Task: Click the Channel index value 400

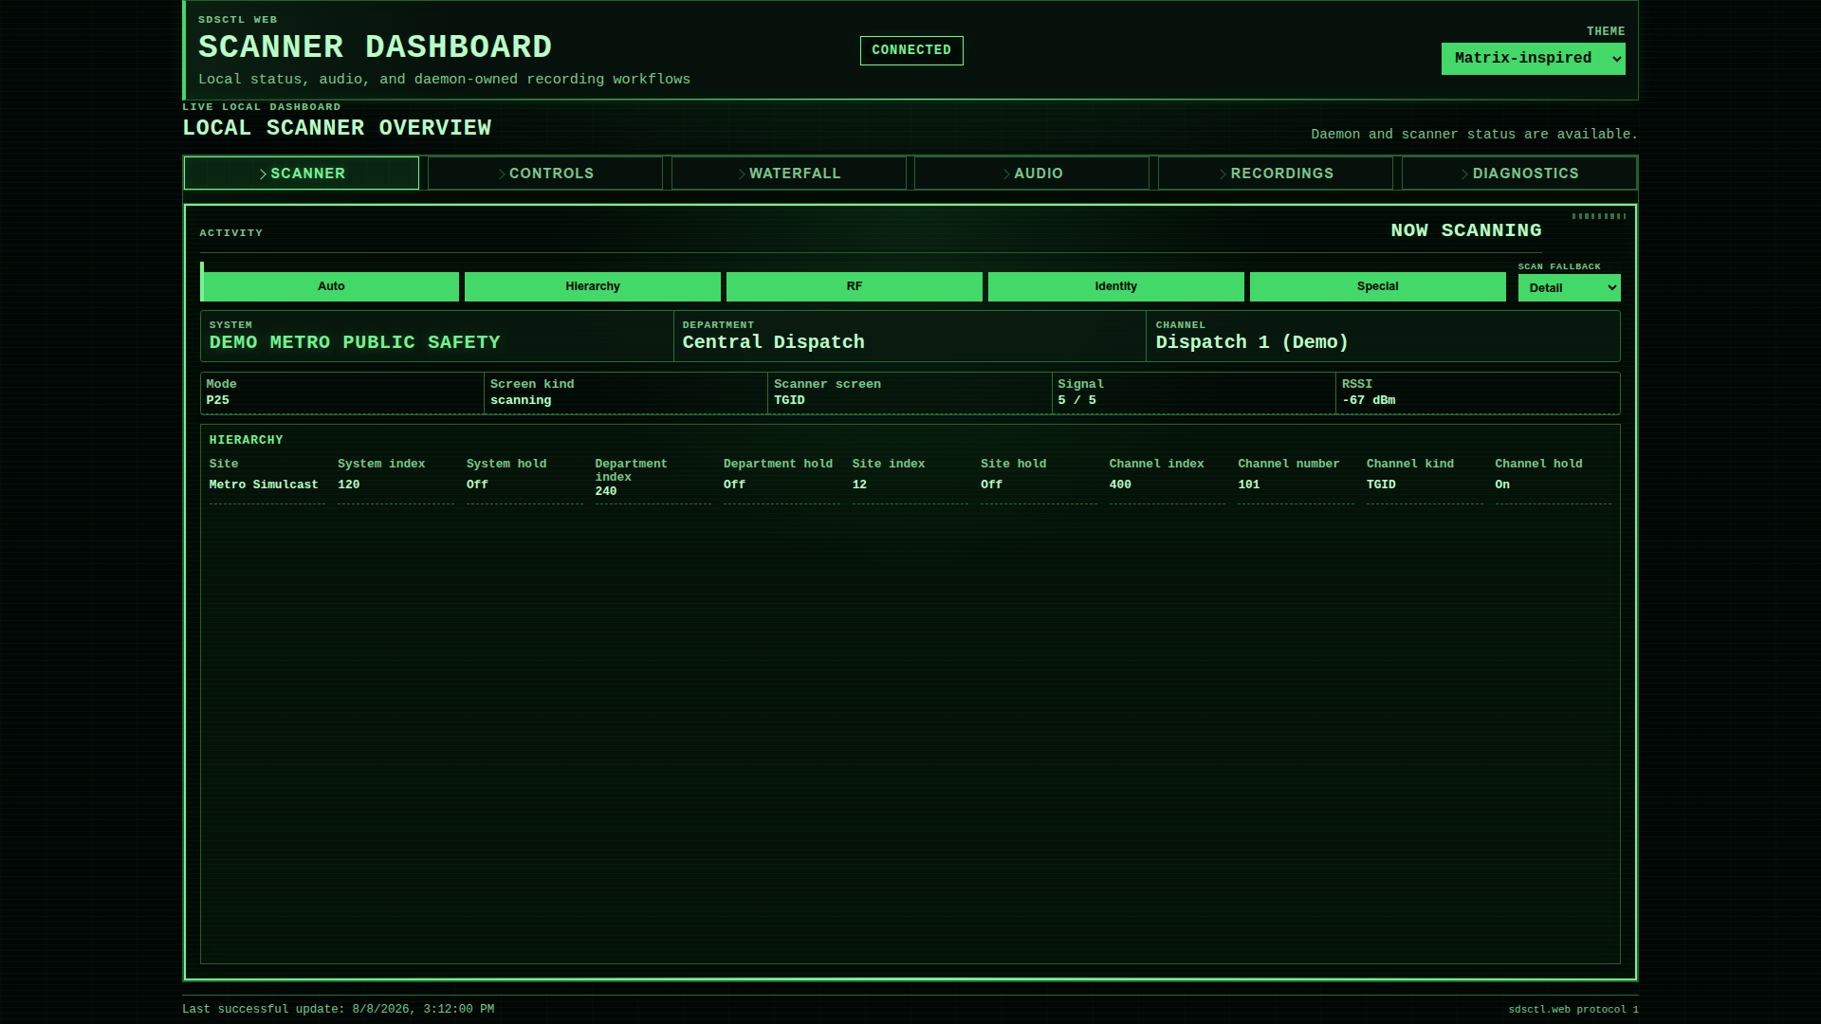Action: click(1120, 485)
